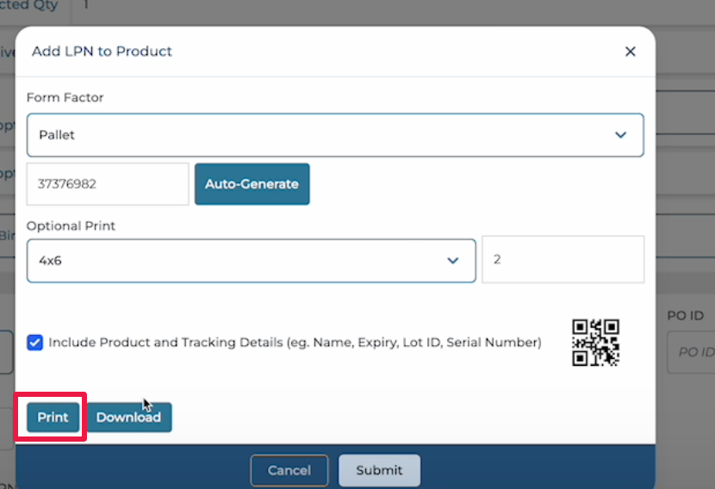The width and height of the screenshot is (715, 489).
Task: Cancel the Add LPN dialog
Action: [289, 470]
